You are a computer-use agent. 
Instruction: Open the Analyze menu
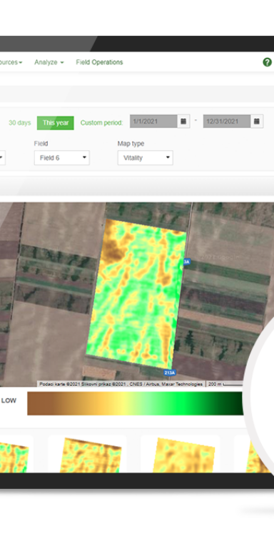pos(49,62)
